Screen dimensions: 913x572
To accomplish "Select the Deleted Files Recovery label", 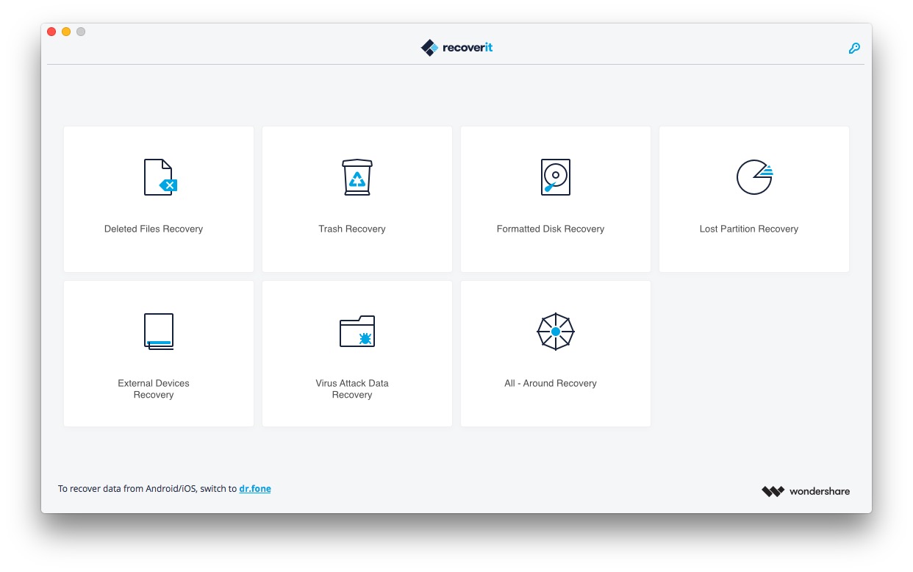I will tap(154, 229).
